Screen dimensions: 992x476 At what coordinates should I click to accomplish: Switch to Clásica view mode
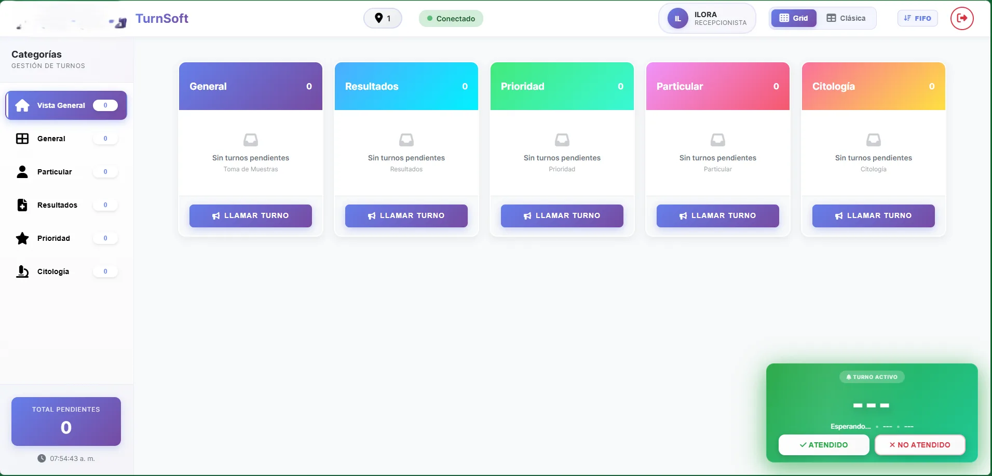[x=846, y=18]
